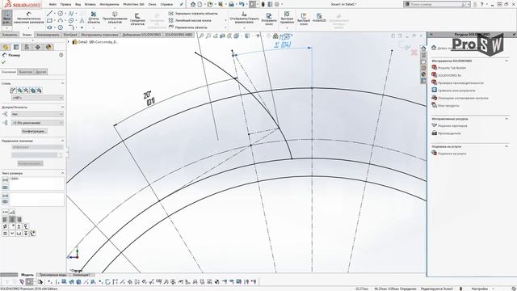This screenshot has height=291, width=517.
Task: Open the DisplayManager tab icon
Action: (48, 47)
